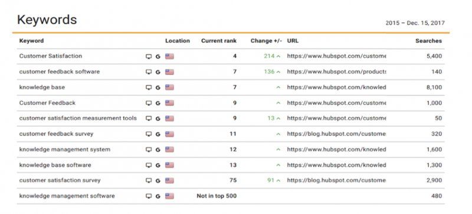Sort by Keyword column header

[31, 41]
